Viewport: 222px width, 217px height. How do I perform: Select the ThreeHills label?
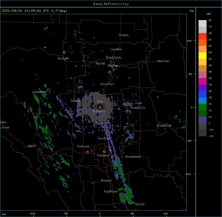click(x=138, y=108)
